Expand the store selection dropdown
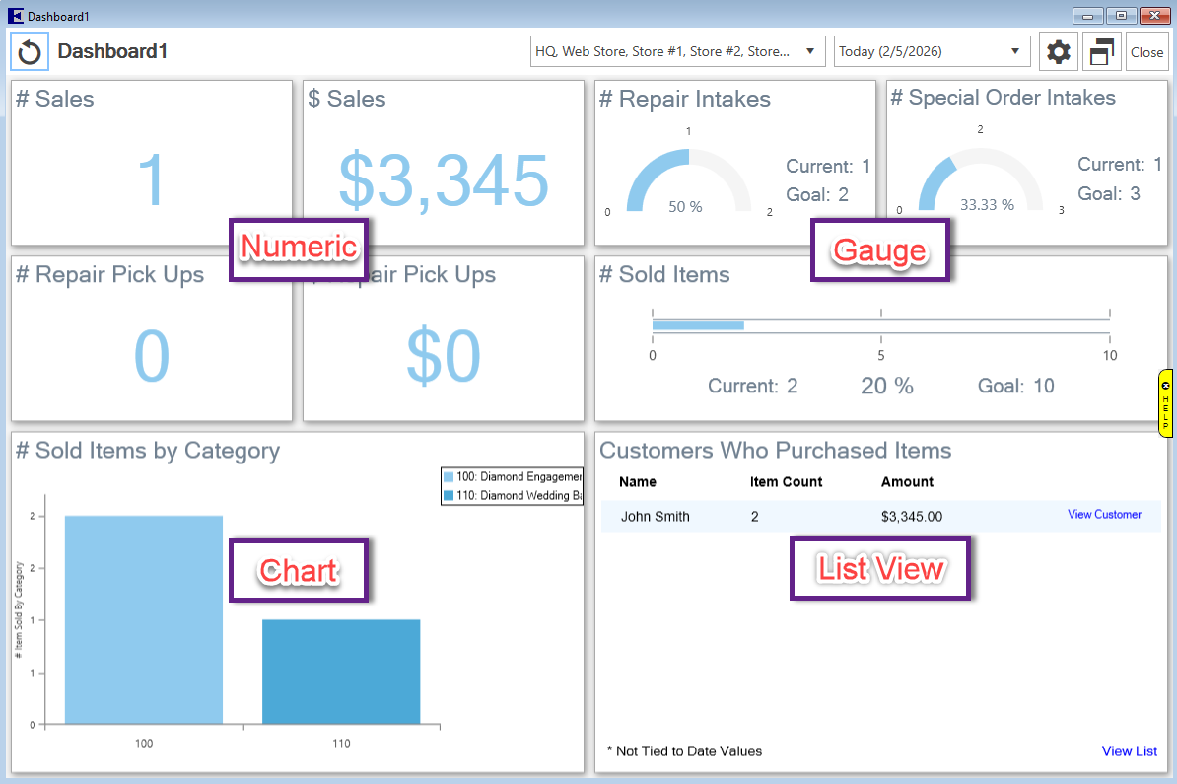The image size is (1177, 784). pos(676,52)
